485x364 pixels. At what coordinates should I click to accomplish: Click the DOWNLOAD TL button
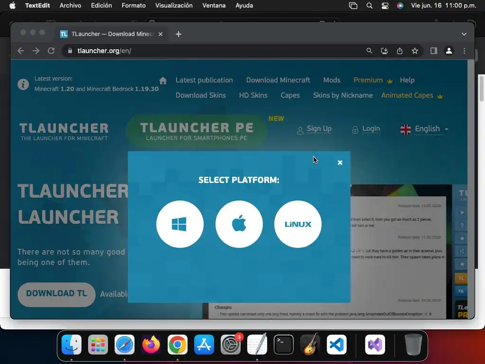point(57,294)
